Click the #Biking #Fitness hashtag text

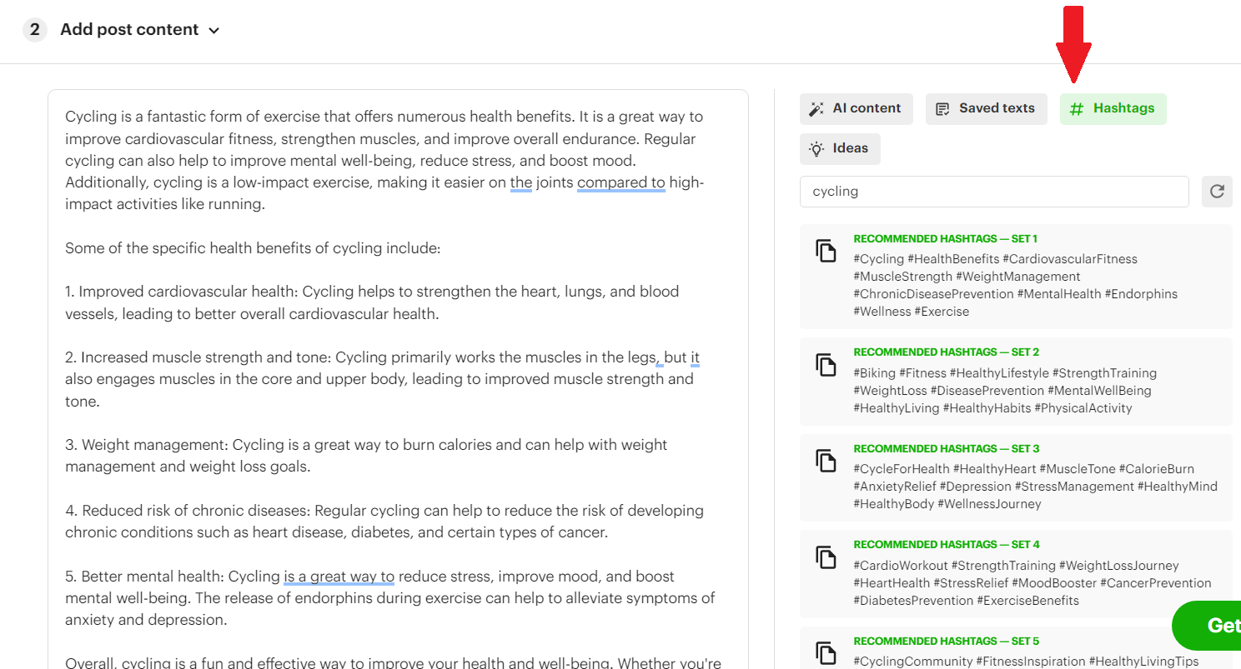(x=1005, y=391)
